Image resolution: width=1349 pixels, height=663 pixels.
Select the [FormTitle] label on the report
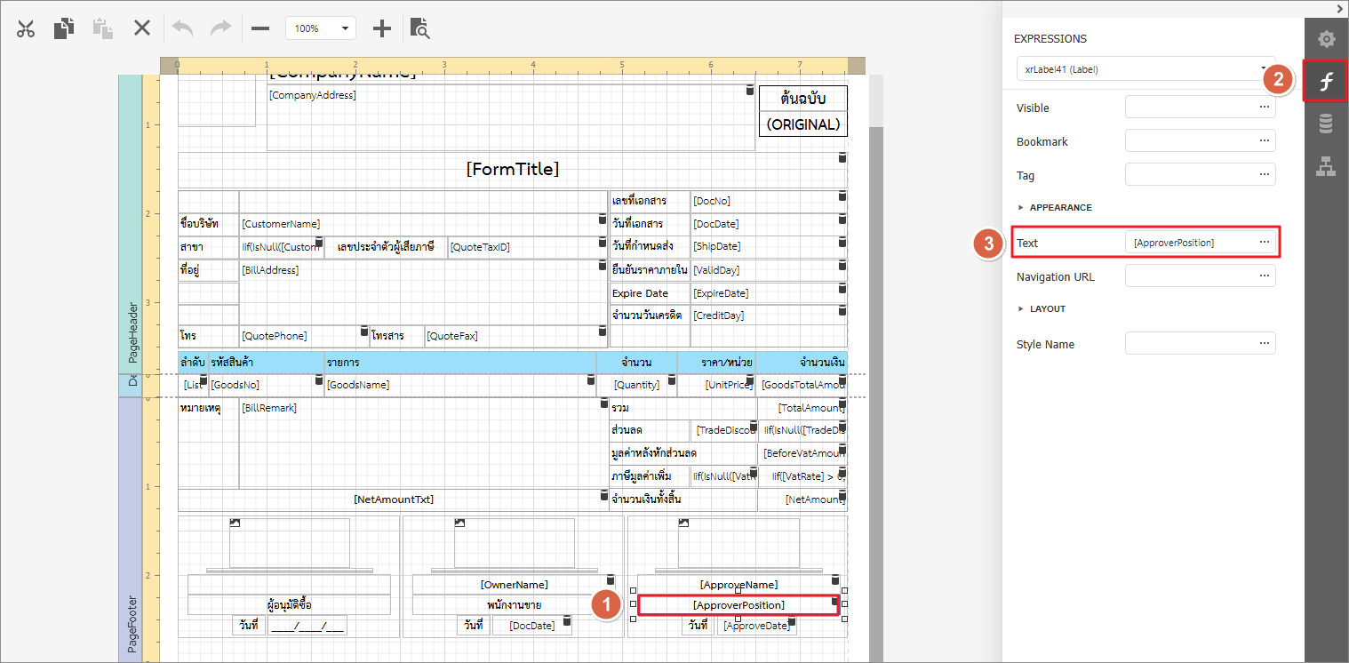[512, 169]
